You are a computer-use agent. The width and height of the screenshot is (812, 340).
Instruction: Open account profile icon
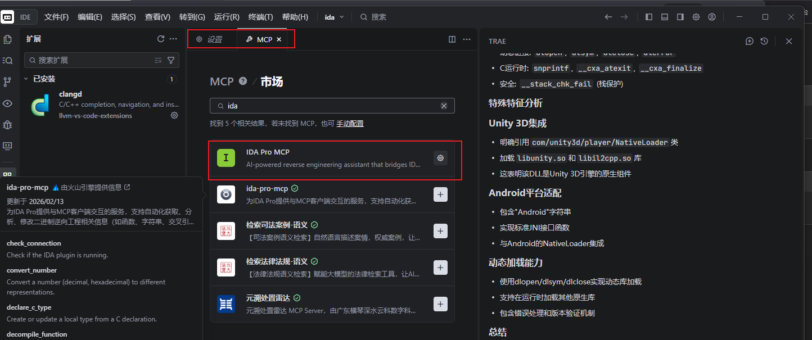[x=712, y=17]
